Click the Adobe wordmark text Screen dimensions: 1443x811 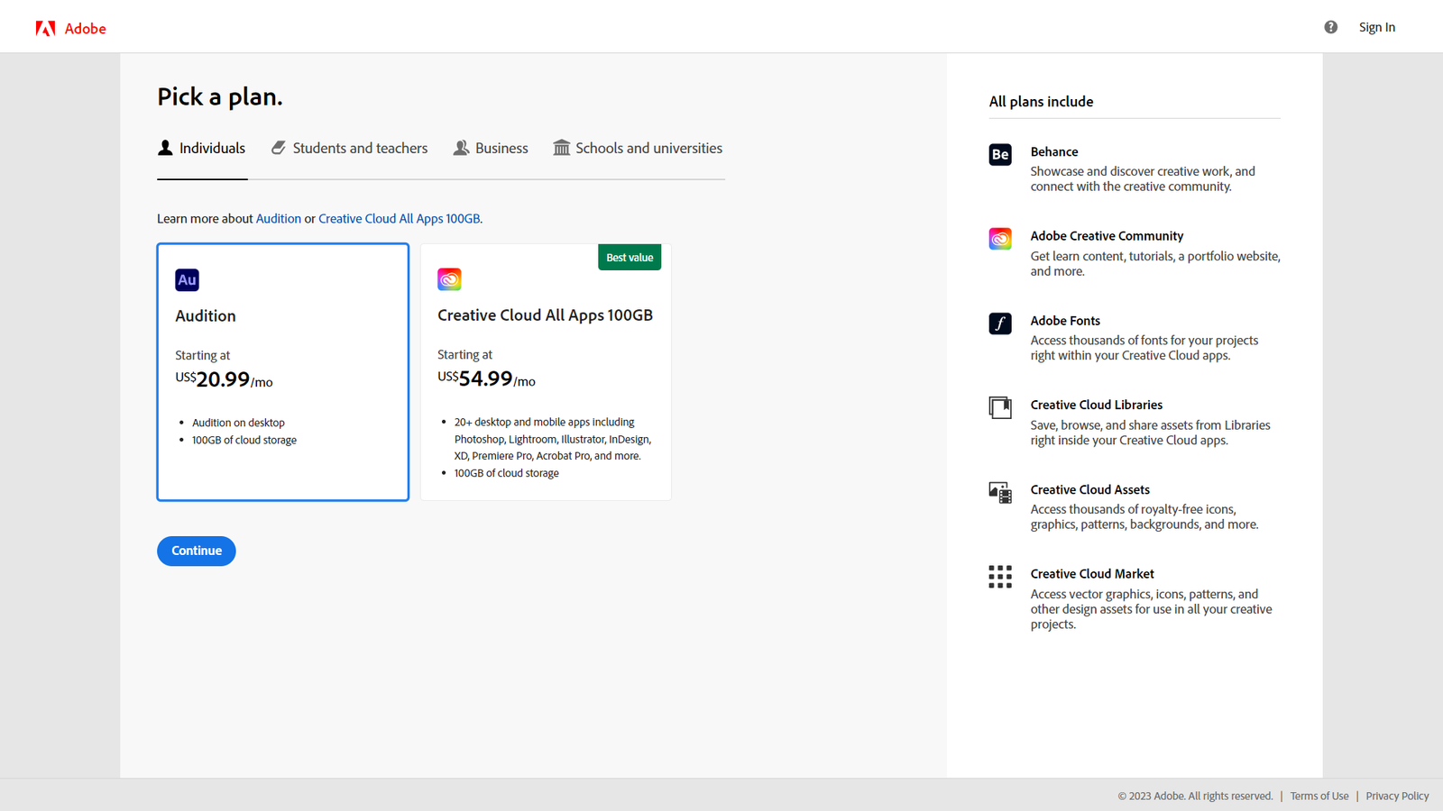point(86,29)
